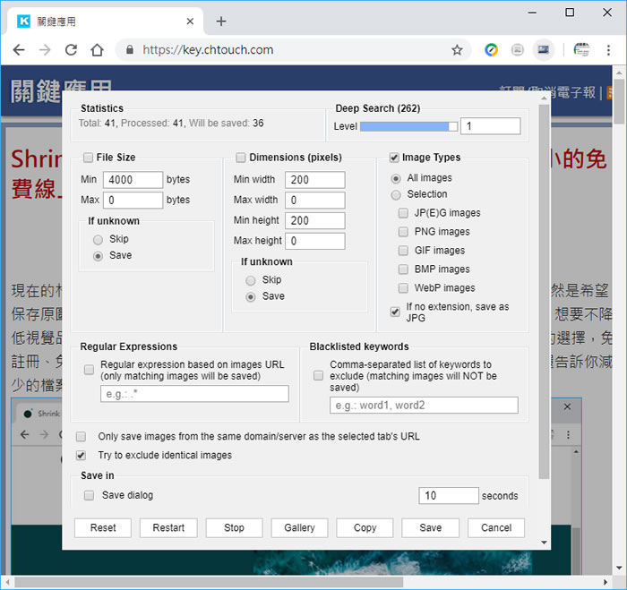Click the browser back arrow
Image resolution: width=627 pixels, height=590 pixels.
[20, 50]
